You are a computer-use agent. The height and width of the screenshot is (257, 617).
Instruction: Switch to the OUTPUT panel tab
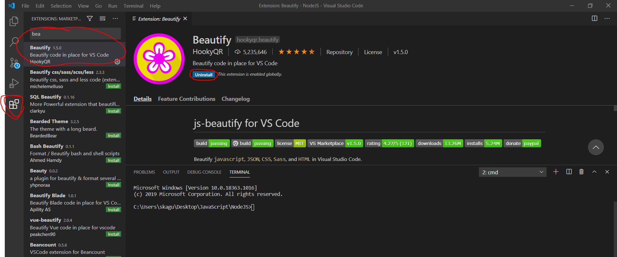[x=171, y=172]
